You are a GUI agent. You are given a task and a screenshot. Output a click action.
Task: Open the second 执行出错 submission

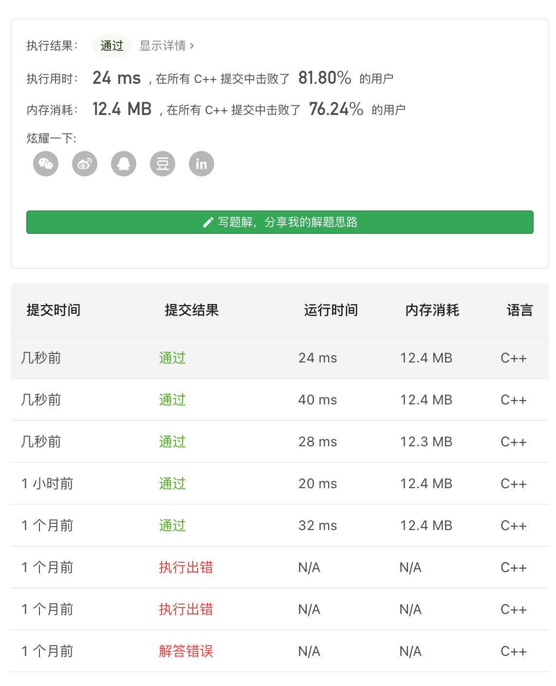point(186,610)
